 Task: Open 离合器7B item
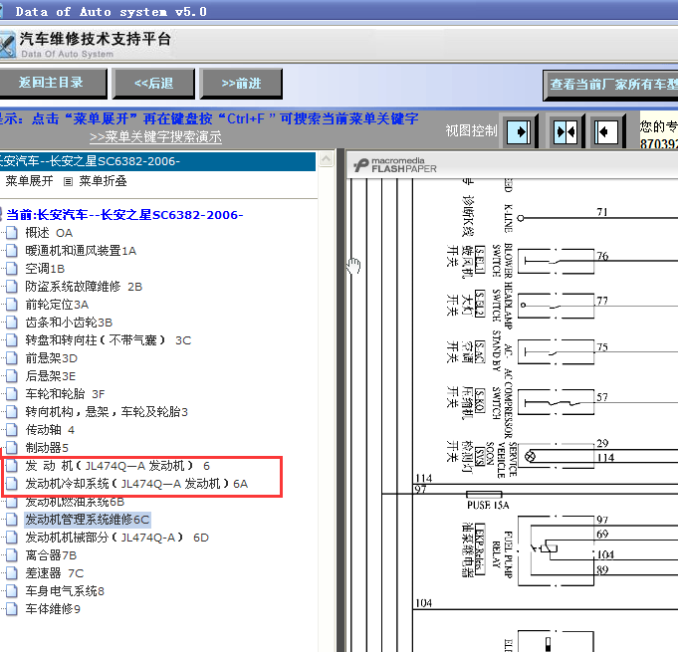[51, 555]
